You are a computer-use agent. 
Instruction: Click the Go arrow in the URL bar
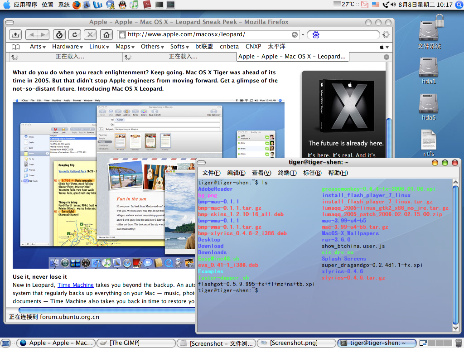coord(295,34)
